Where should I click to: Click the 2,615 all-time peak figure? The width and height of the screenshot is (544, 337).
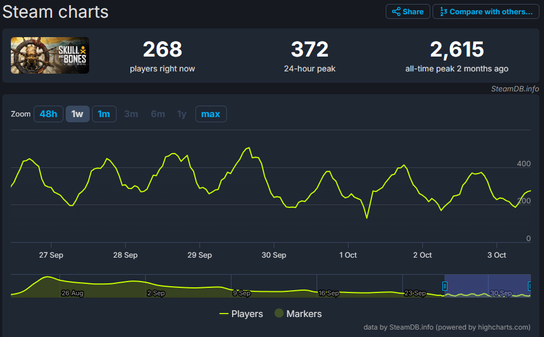[457, 49]
